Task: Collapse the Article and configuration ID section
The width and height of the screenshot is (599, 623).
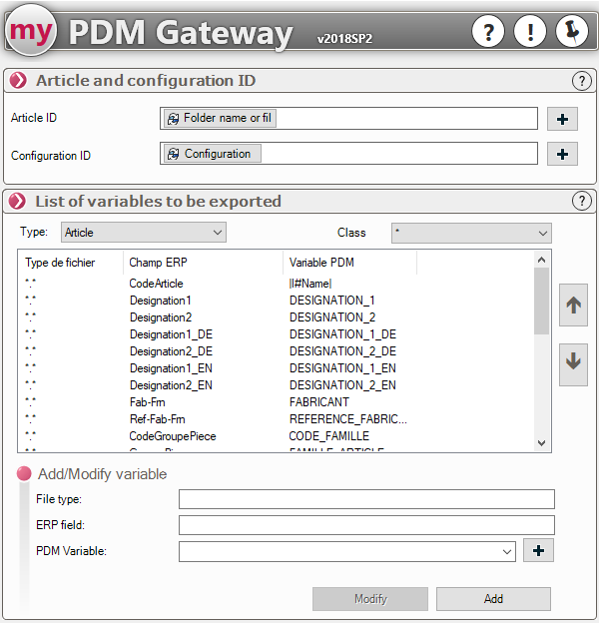Action: click(x=18, y=81)
